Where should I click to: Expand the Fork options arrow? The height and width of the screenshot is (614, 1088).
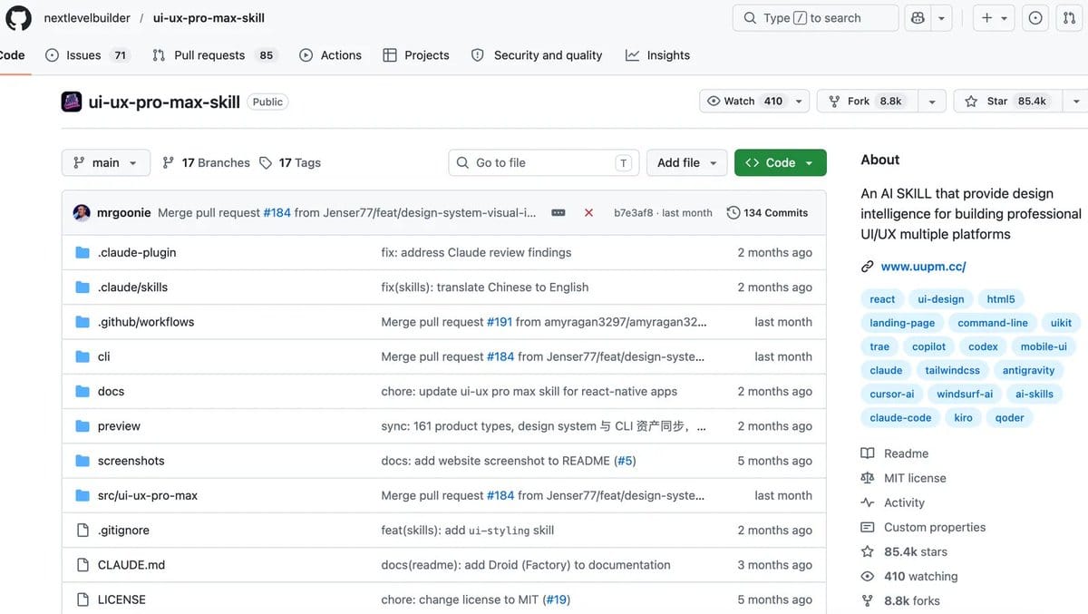pyautogui.click(x=932, y=102)
